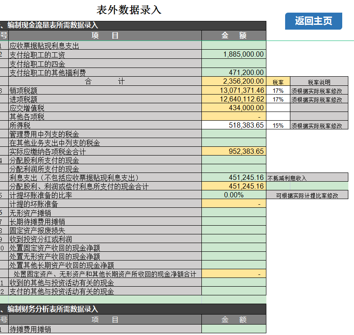Click the 利息支出（不包括应收票据贴现利息支出） label
Image resolution: width=354 pixels, height=335 pixels.
coord(75,178)
